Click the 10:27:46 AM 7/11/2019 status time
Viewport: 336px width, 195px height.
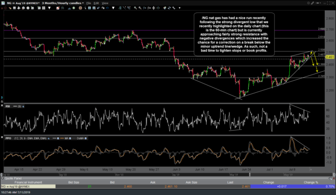click(x=16, y=192)
